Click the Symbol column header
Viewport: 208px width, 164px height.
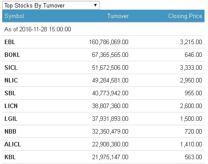(14, 16)
